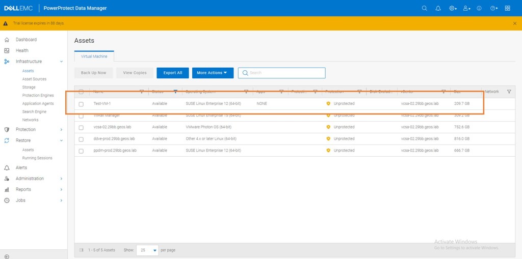
Task: Dismiss the trial license warning banner
Action: [x=514, y=23]
